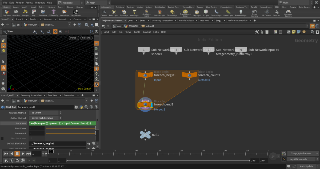Click the Vop shelf tool

[x=34, y=13]
